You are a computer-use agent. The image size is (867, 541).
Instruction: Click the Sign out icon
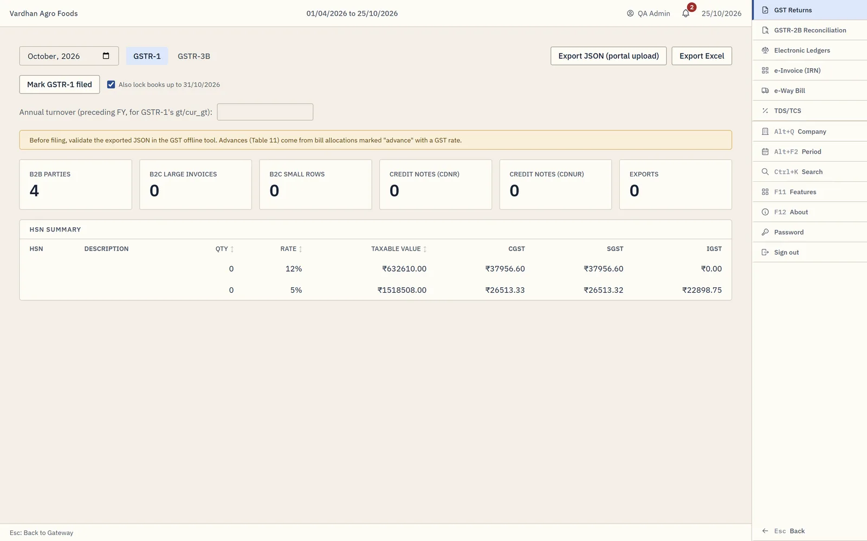click(x=765, y=252)
